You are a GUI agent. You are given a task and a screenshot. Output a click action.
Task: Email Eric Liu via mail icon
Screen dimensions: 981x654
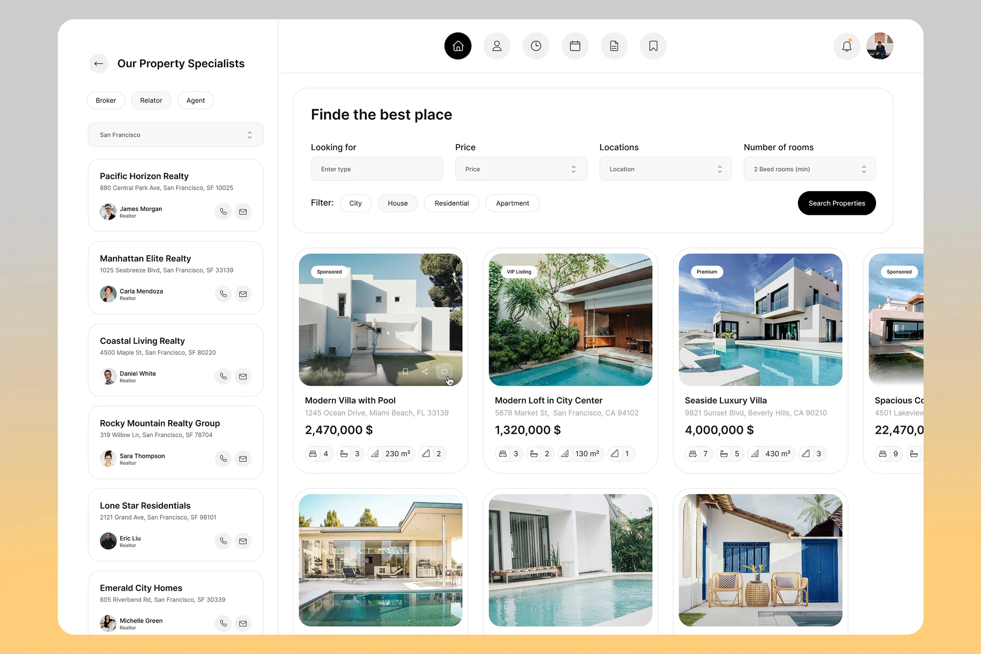click(x=243, y=541)
